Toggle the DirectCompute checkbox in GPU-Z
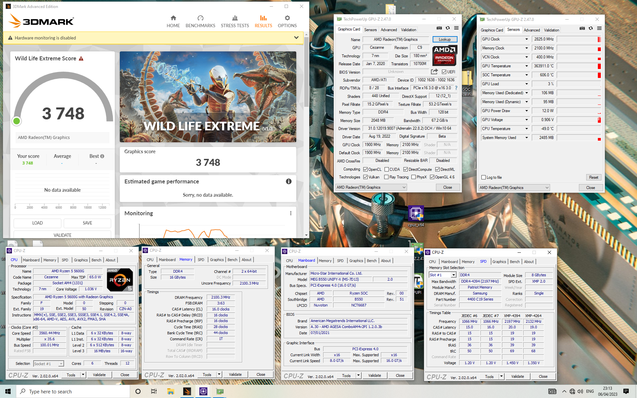Viewport: 637px width, 398px height. pyautogui.click(x=405, y=169)
